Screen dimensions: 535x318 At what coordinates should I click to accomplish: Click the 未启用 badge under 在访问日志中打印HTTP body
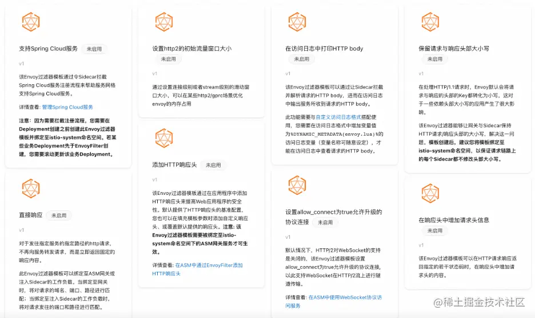[x=302, y=59]
